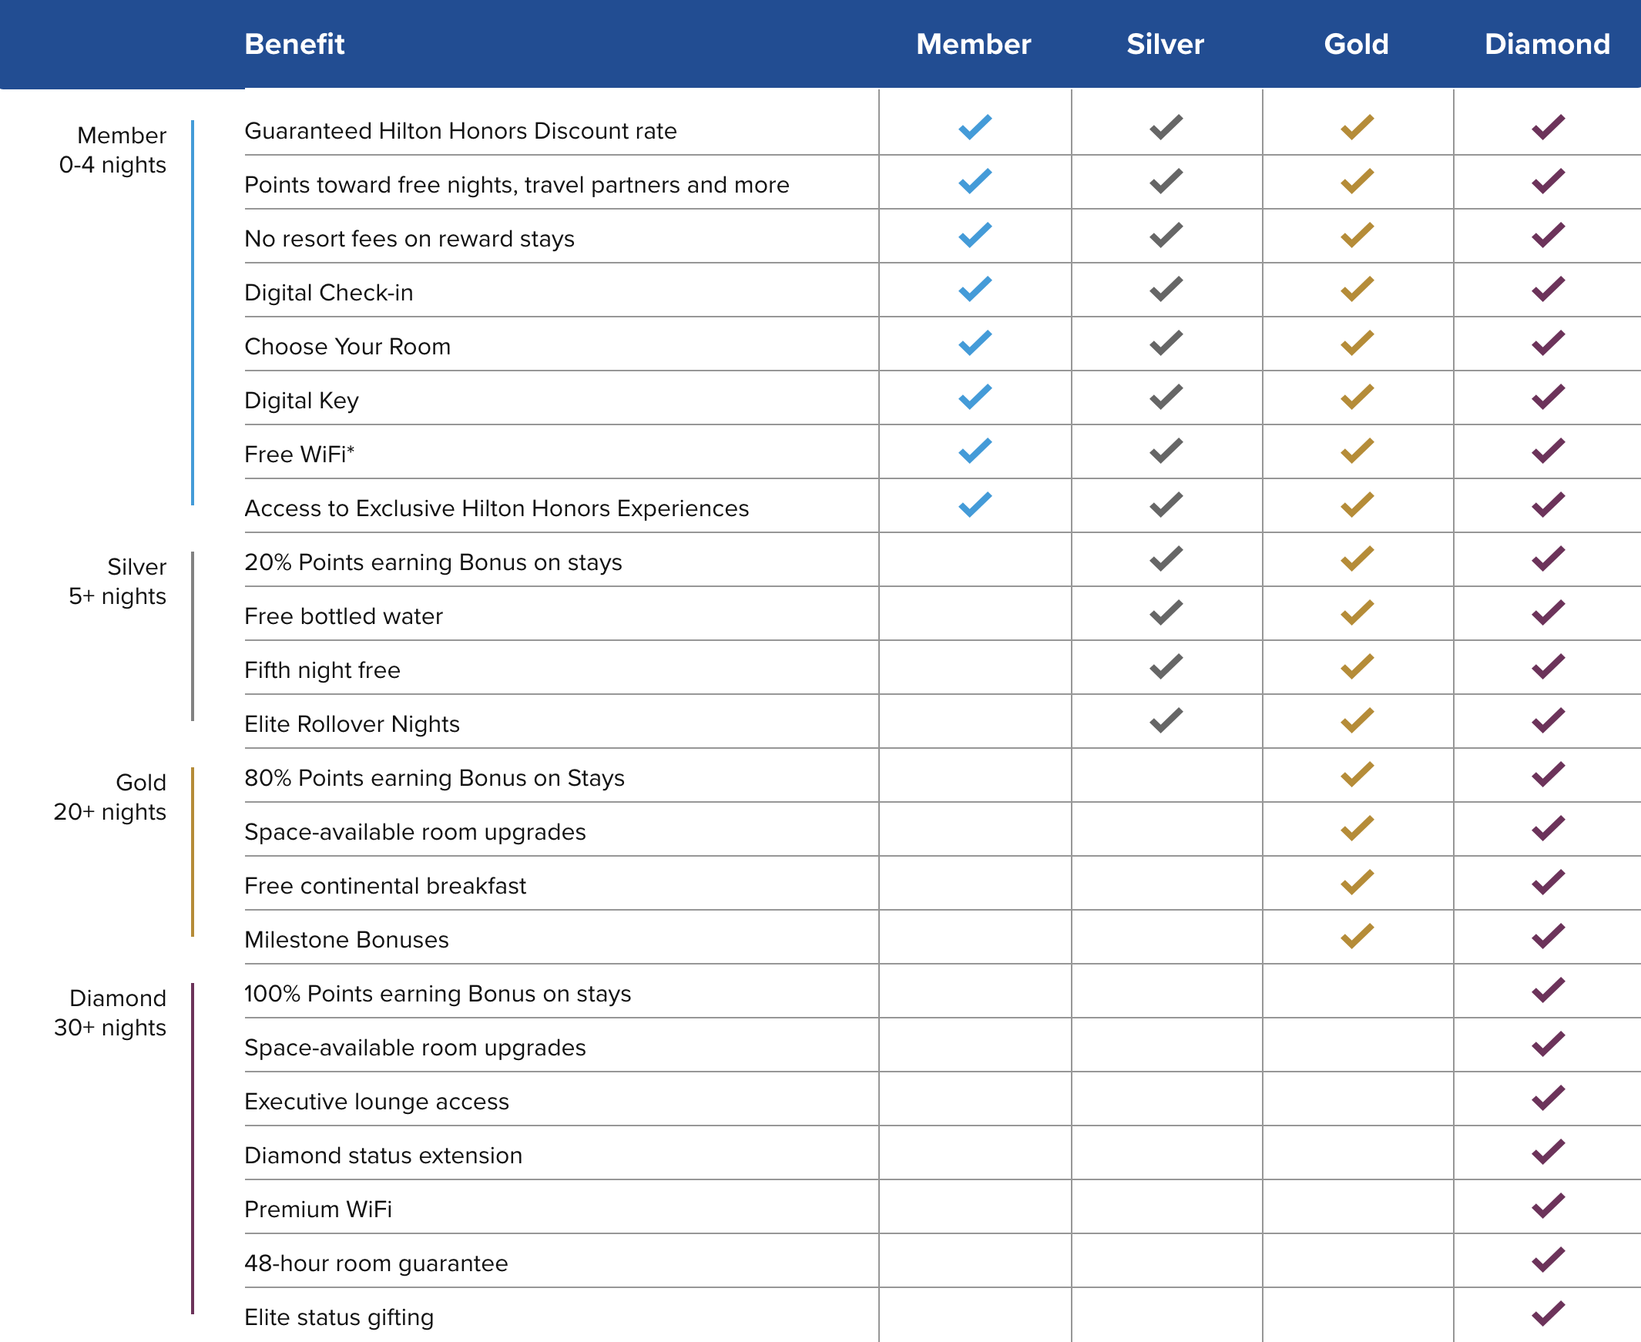1641x1342 pixels.
Task: Click Diamond checkmark in Gold section's Space-available upgrades row
Action: (x=1549, y=828)
